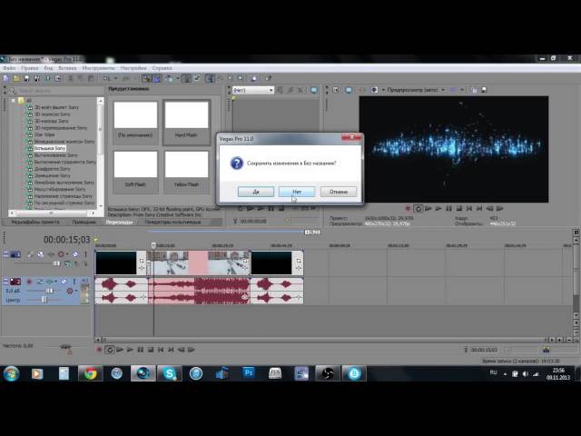Toggle phase invert on audio track
The height and width of the screenshot is (436, 581).
[39, 282]
